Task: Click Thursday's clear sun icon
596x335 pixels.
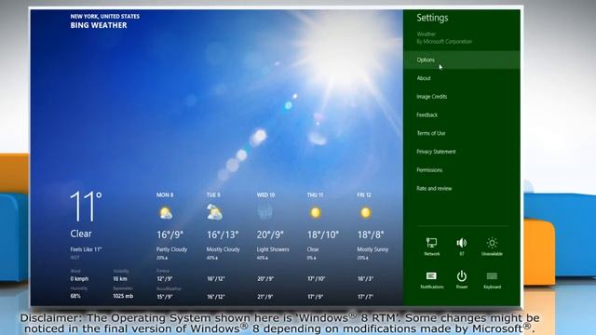Action: pyautogui.click(x=315, y=213)
